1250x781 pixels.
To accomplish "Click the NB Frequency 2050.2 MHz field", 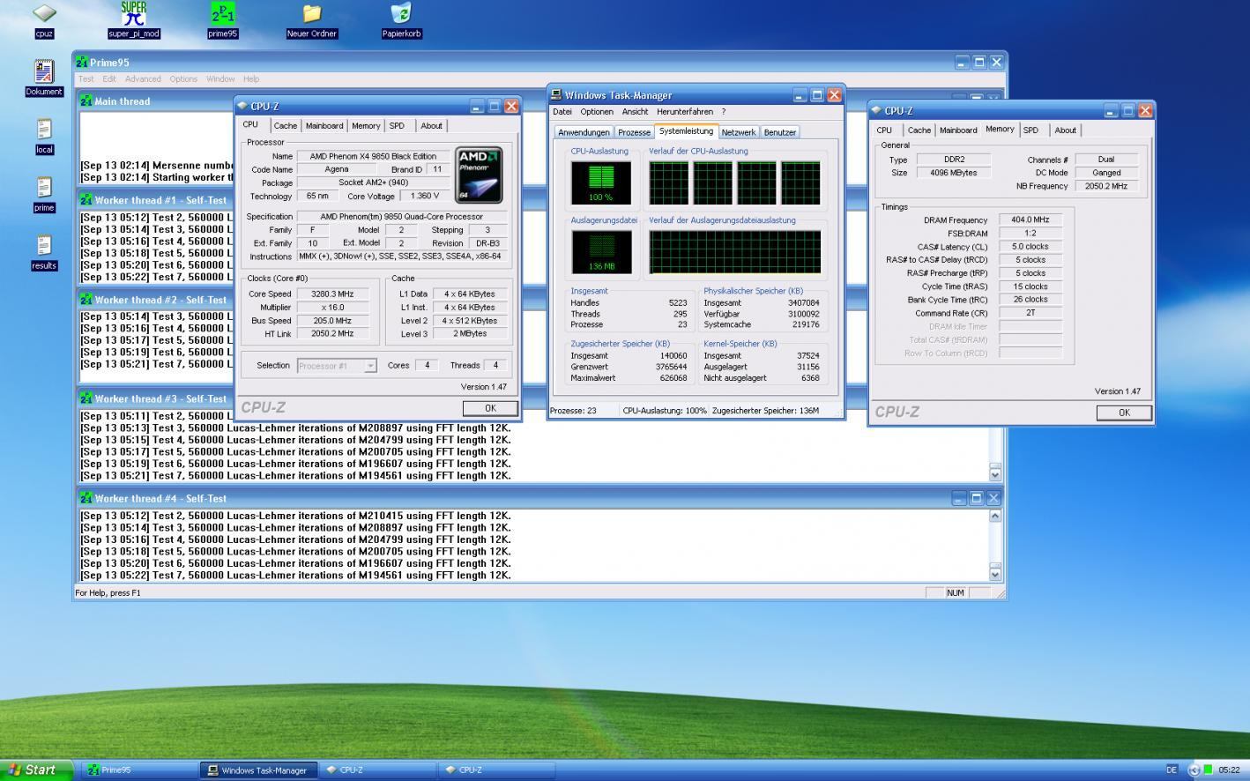I will tap(1106, 187).
